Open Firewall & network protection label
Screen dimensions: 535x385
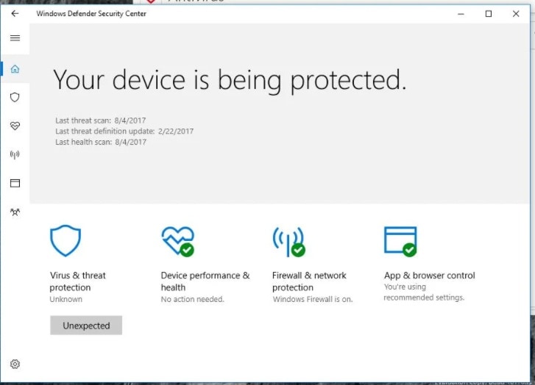click(309, 281)
